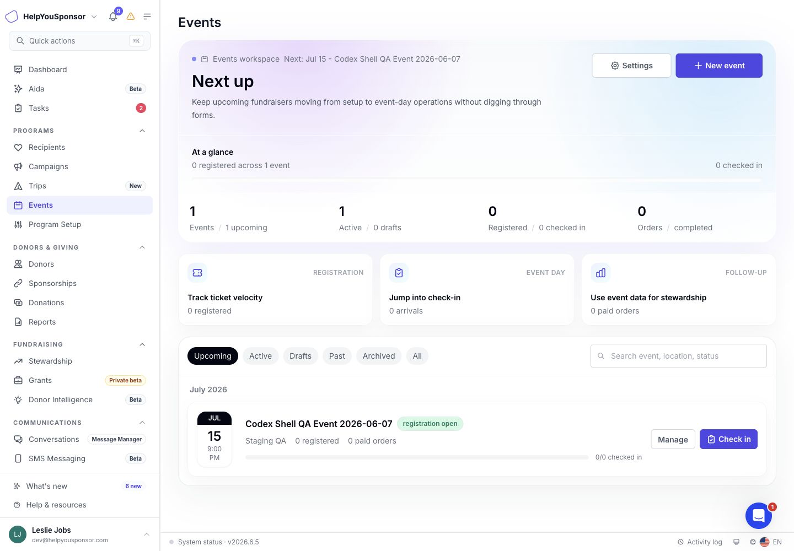The height and width of the screenshot is (551, 794).
Task: Open the Dashboard sidebar item
Action: click(79, 69)
